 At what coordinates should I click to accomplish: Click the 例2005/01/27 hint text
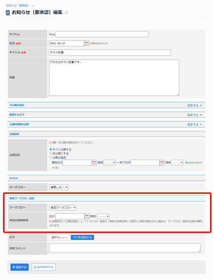pos(100,44)
